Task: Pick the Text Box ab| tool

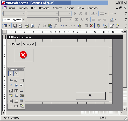Action: coord(16,80)
